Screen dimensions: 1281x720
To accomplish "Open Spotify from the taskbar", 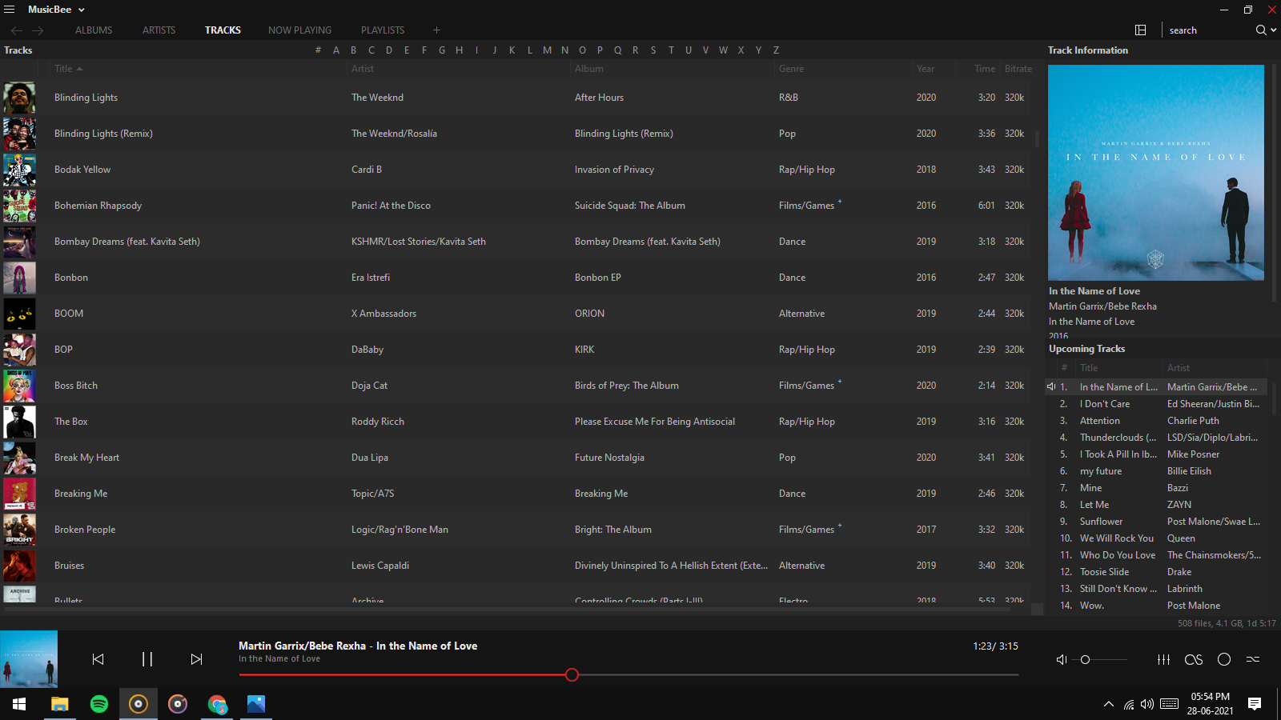I will pos(98,704).
